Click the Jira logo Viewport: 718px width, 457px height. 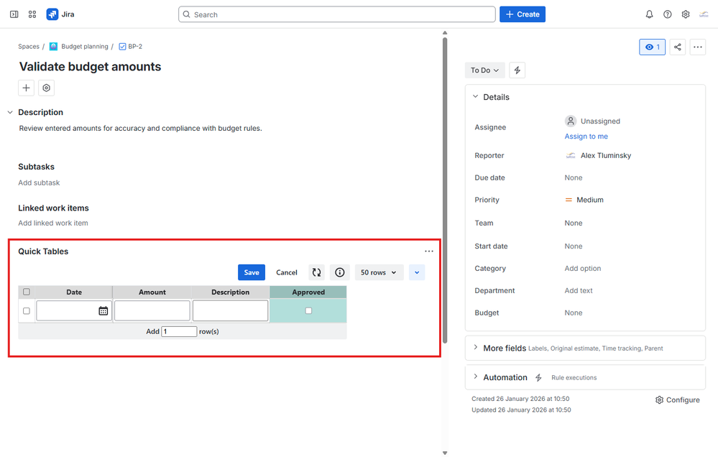coord(60,14)
